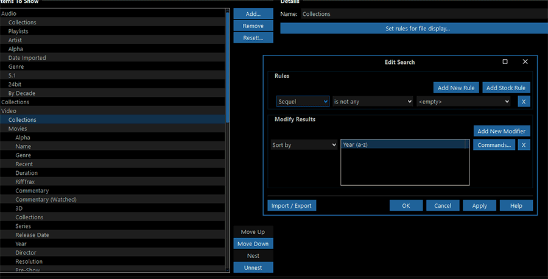
Task: Click Import / Export
Action: (292, 205)
